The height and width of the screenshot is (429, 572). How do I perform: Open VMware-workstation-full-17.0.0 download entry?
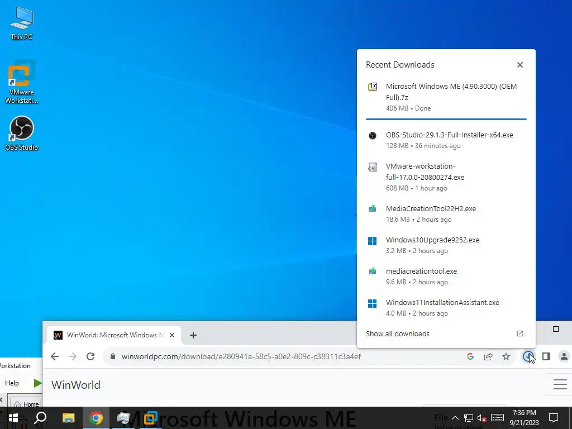(x=446, y=177)
